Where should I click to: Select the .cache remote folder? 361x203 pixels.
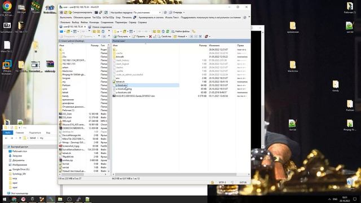[x=118, y=53]
